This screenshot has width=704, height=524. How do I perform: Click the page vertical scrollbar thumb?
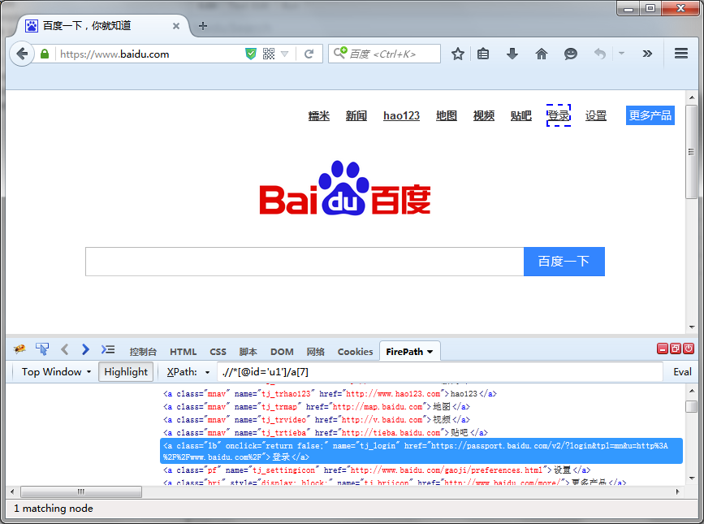pos(692,152)
